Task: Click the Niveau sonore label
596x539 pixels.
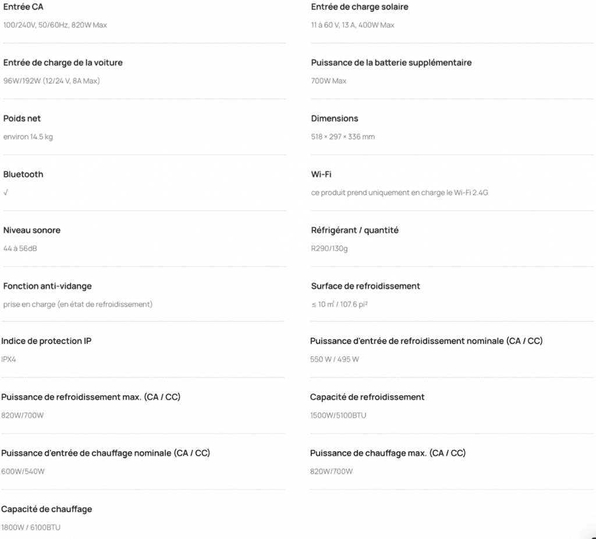Action: pos(32,231)
